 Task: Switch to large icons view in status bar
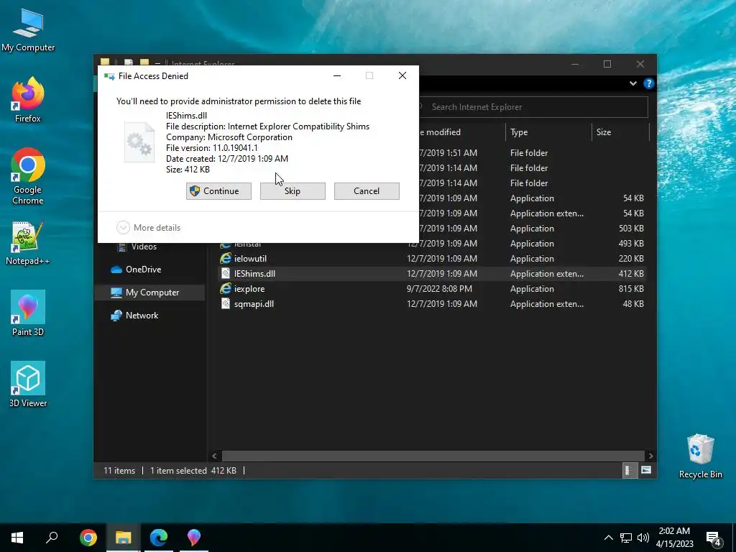(x=646, y=470)
